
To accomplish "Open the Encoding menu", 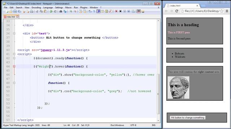I will [36, 8].
